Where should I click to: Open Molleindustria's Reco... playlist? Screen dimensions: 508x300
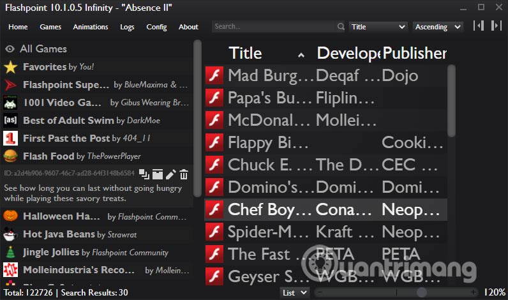[97, 270]
